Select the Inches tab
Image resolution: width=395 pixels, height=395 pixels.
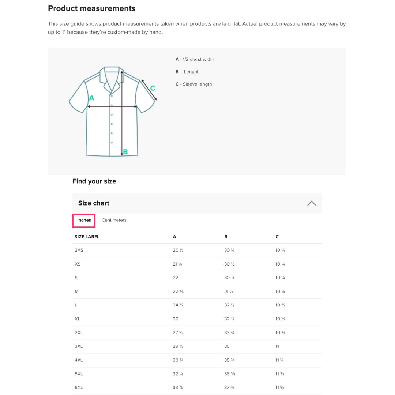point(84,220)
